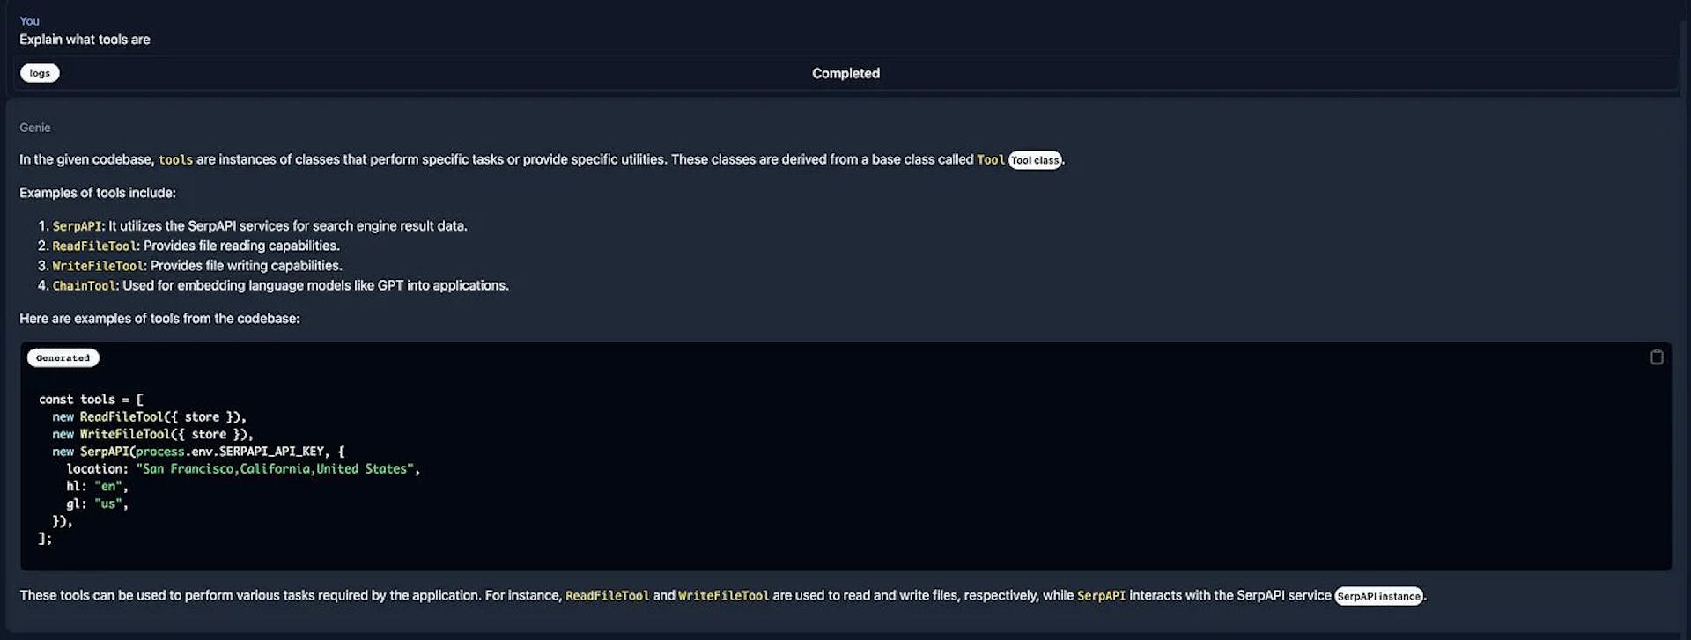Click the 'You' sender label

point(29,21)
